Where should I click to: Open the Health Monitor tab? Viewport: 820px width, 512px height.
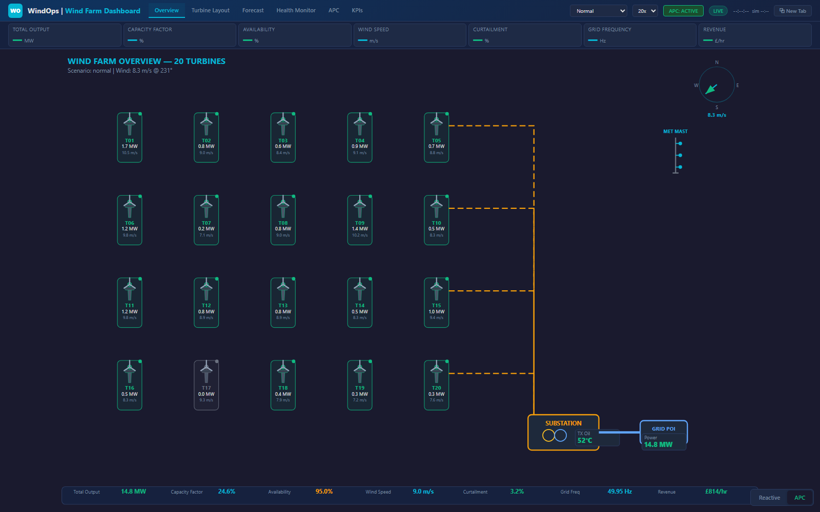pyautogui.click(x=296, y=10)
